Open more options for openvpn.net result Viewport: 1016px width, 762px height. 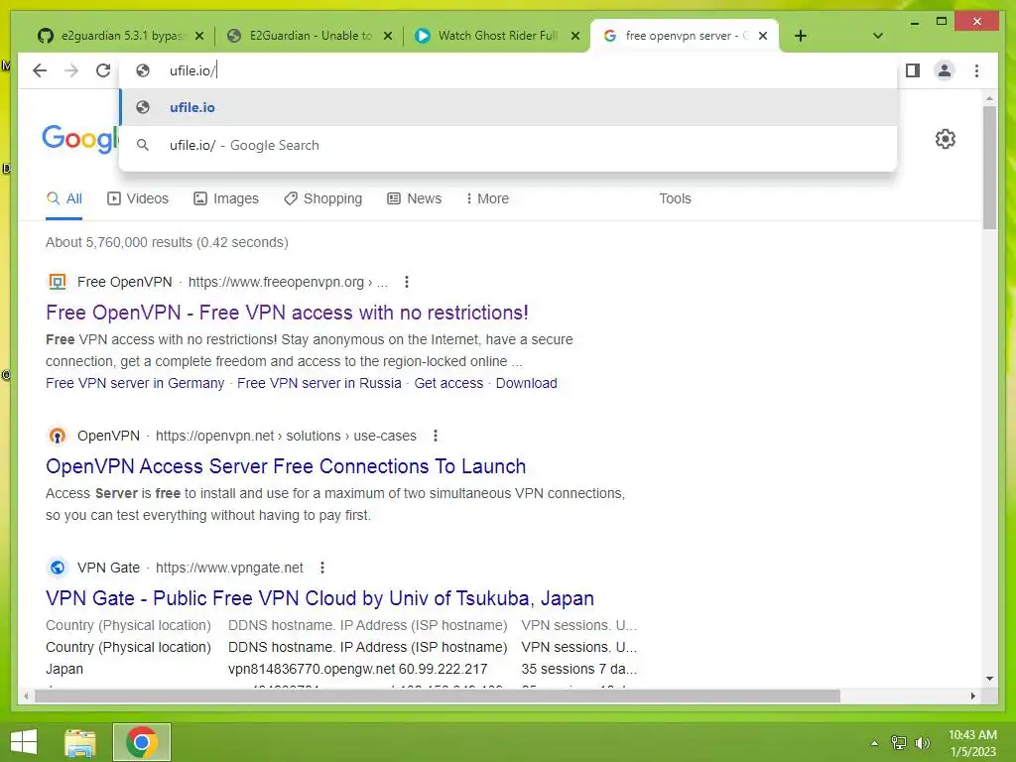(436, 437)
